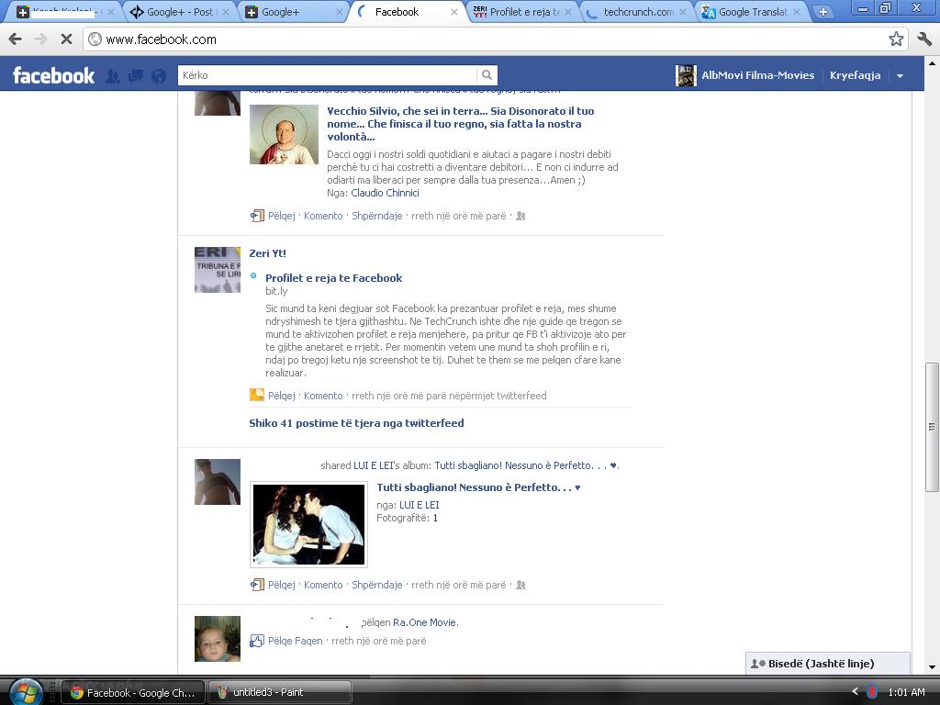This screenshot has height=705, width=940.
Task: Switch to Google+ Post tab
Action: [x=179, y=12]
